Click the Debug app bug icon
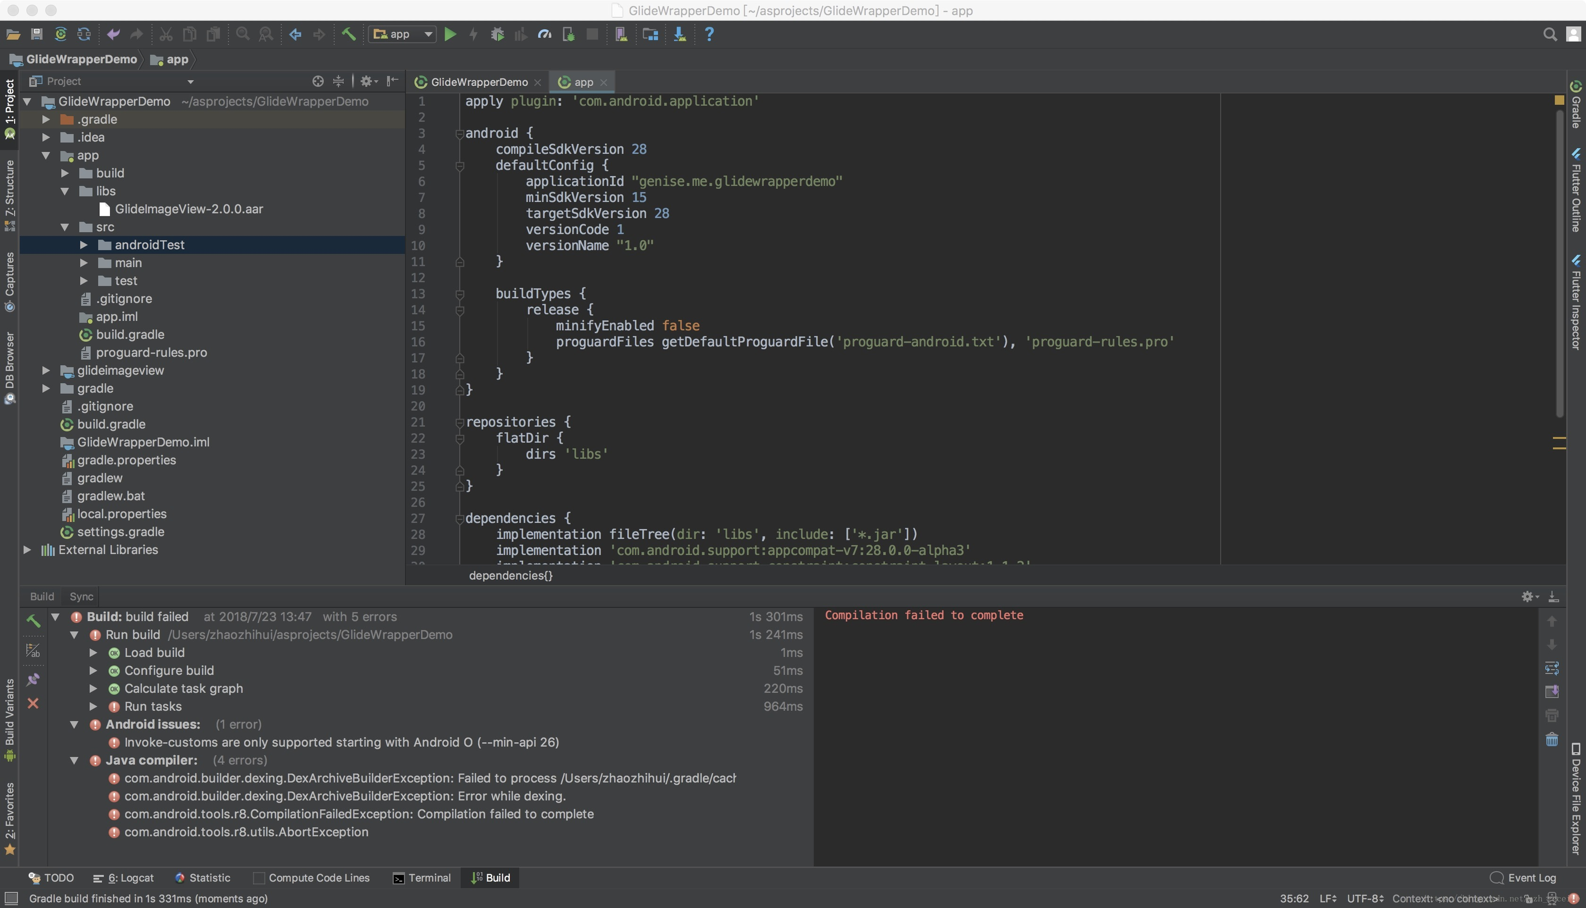The height and width of the screenshot is (908, 1586). (x=497, y=34)
